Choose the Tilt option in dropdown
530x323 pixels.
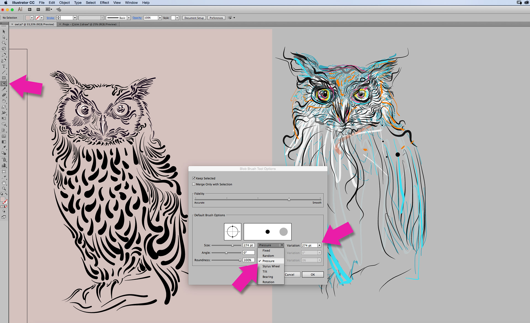coord(265,271)
